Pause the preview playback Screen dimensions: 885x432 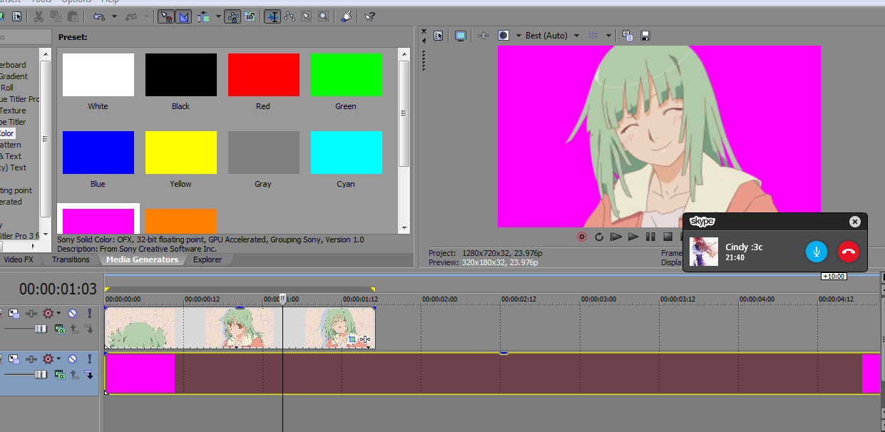650,237
